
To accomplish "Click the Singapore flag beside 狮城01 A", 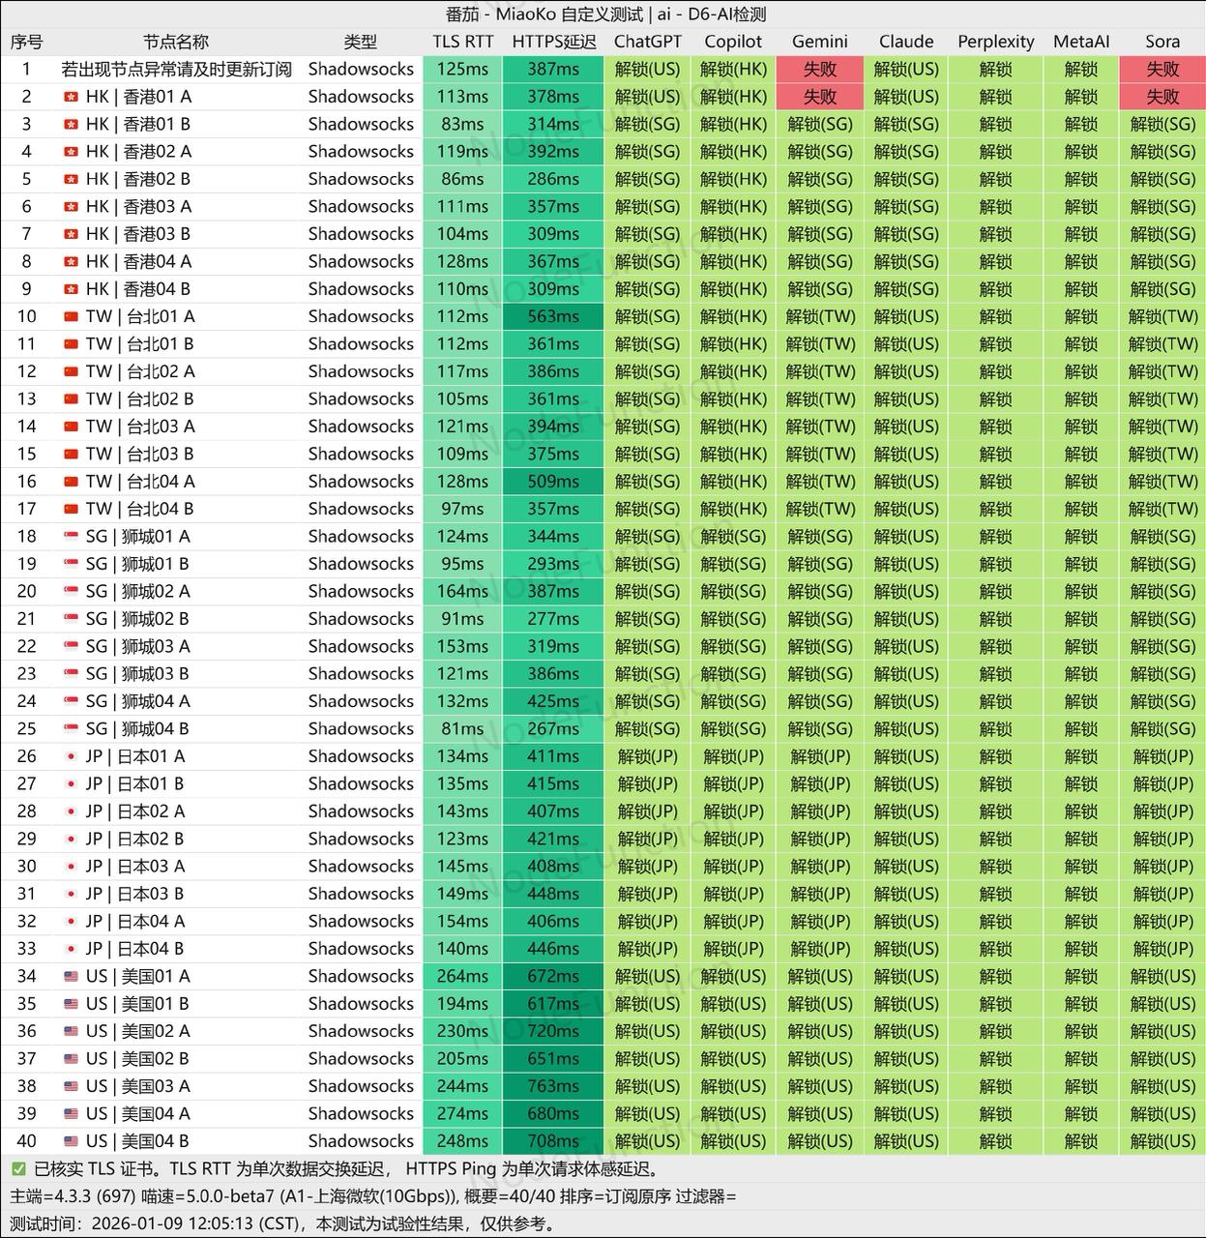I will tap(71, 537).
